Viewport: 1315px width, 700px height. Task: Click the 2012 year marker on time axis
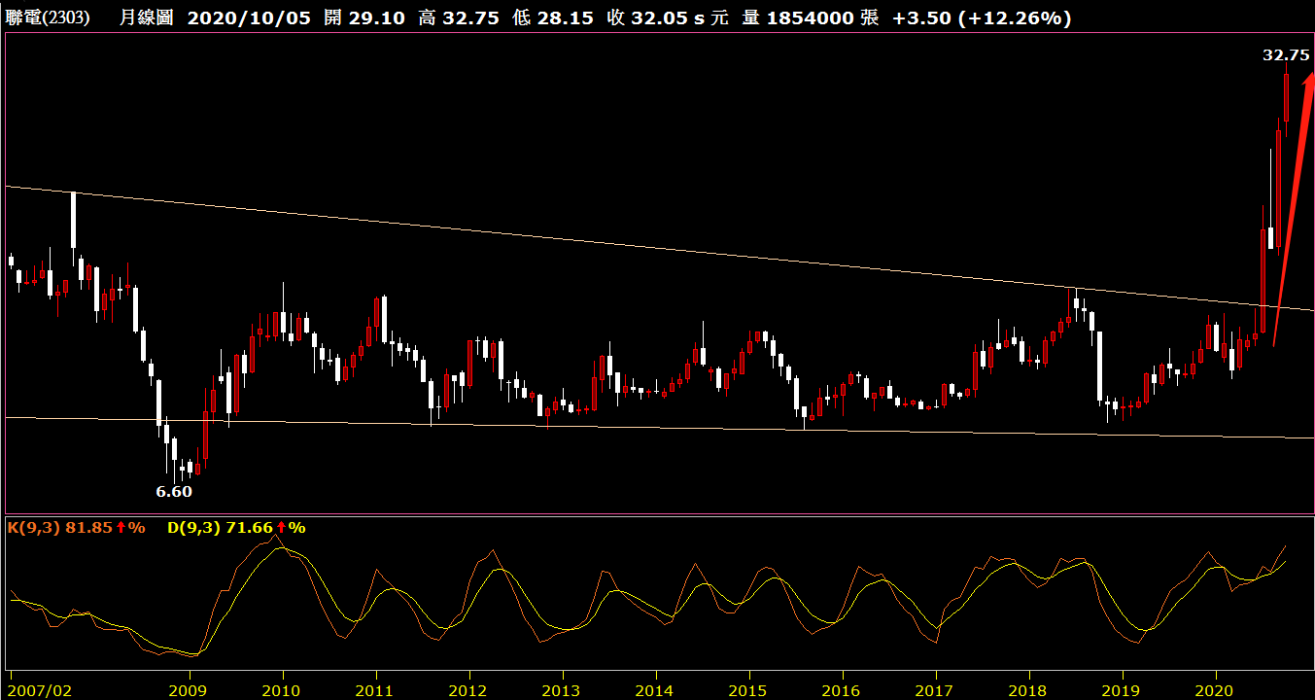tap(468, 690)
